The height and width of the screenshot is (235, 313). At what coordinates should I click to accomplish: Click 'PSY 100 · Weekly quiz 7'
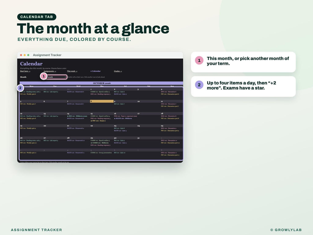[x=28, y=104]
